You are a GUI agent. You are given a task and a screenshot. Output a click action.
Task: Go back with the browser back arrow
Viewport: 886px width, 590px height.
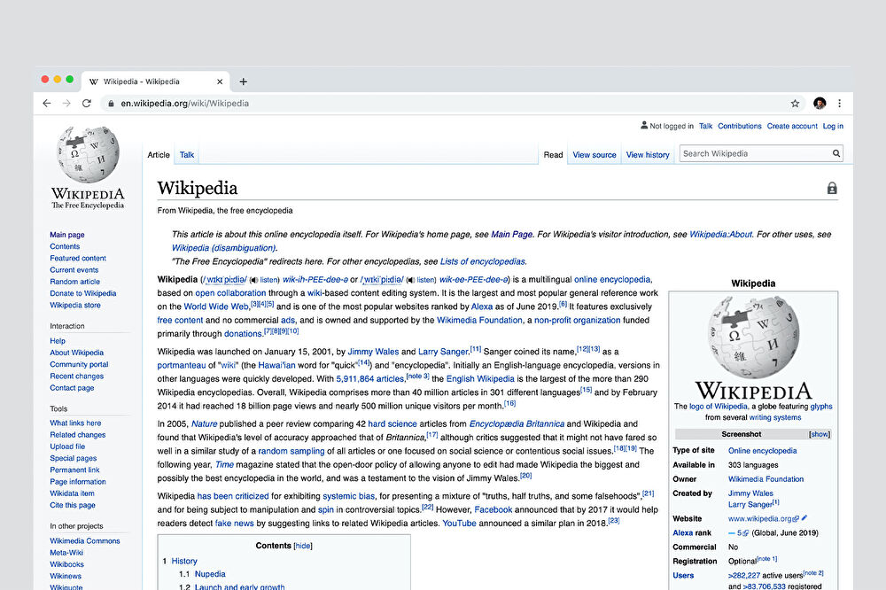point(47,104)
